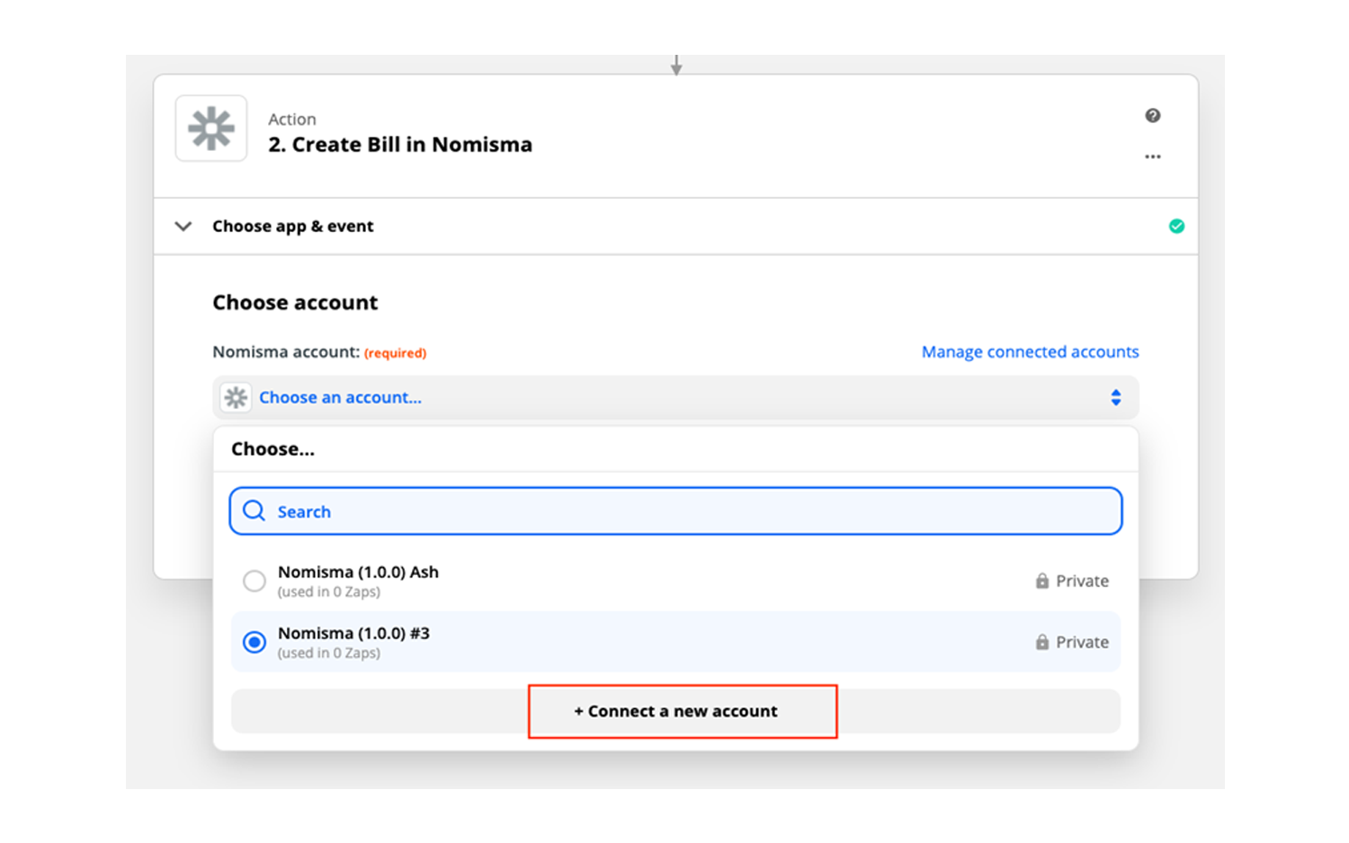Open Manage connected accounts link
Screen dimensions: 1349x843
click(1030, 351)
